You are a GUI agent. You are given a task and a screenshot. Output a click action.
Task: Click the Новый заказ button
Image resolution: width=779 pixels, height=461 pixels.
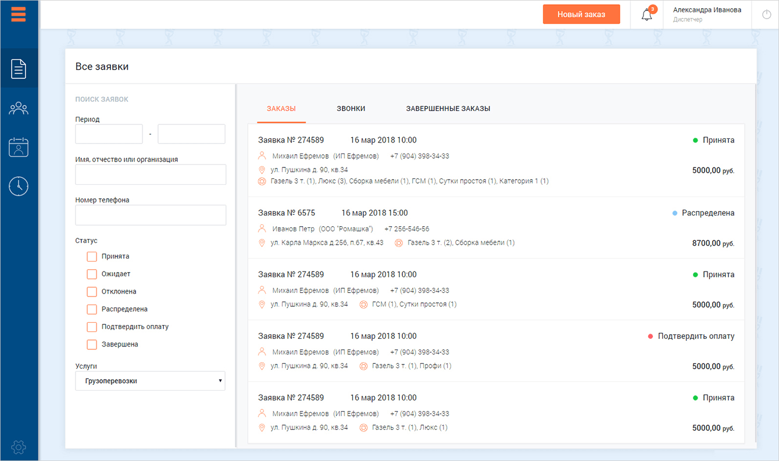(x=581, y=15)
